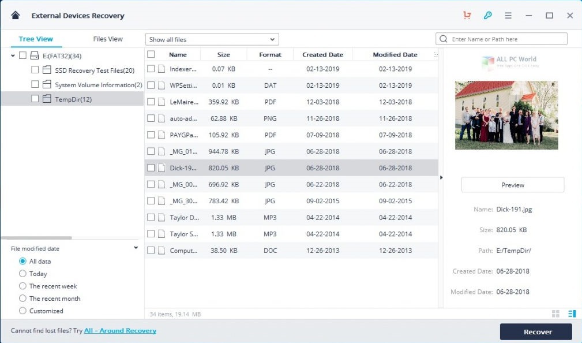This screenshot has height=343, width=582.
Task: Collapse the E:(FAT32)(34) tree node
Action: tap(13, 56)
